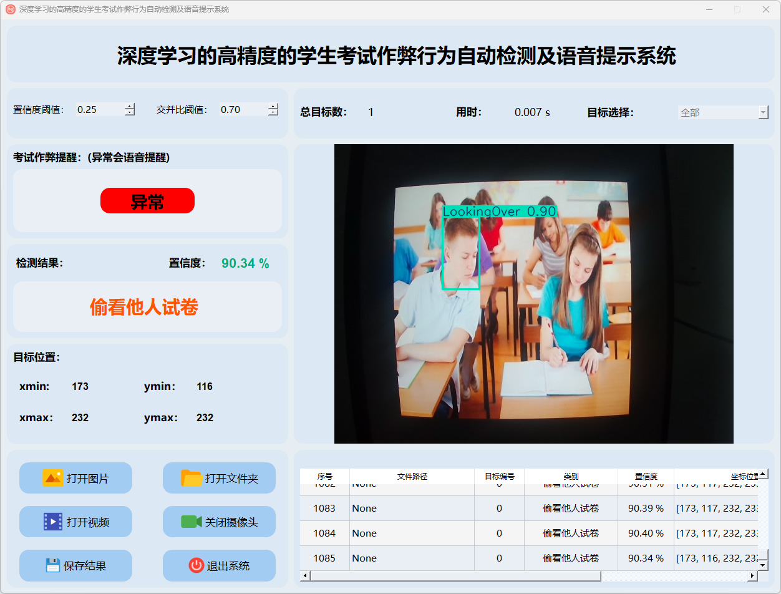Screen dimensions: 781x594
Task: Decrease the confidence threshold with down arrow
Action: 129,113
